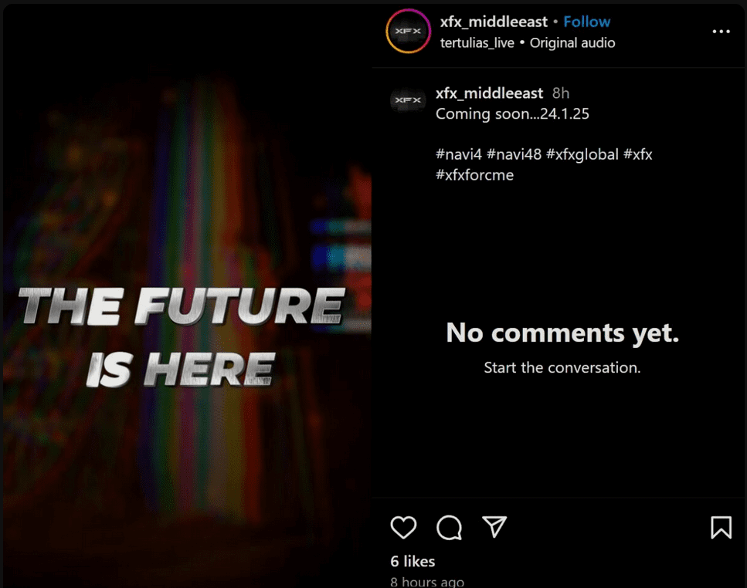
Task: Open the #xfxforcme hashtag
Action: 474,174
